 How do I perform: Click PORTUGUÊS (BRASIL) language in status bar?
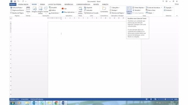click(x=37, y=99)
